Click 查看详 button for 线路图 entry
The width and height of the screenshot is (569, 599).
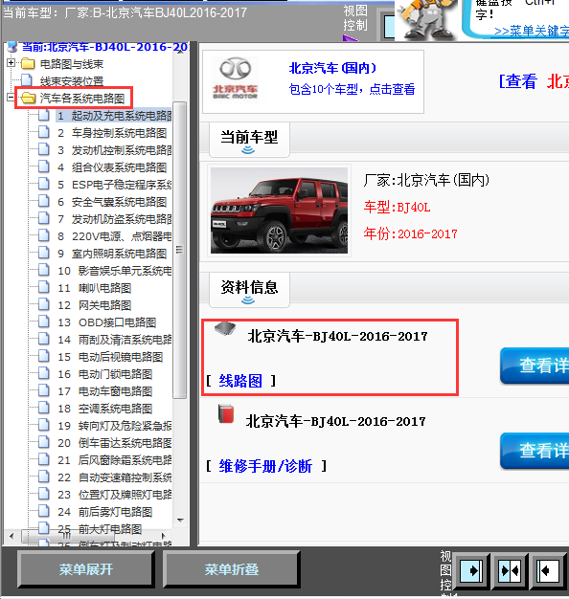[x=535, y=366]
